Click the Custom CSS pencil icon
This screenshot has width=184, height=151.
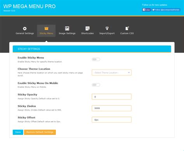(127, 28)
